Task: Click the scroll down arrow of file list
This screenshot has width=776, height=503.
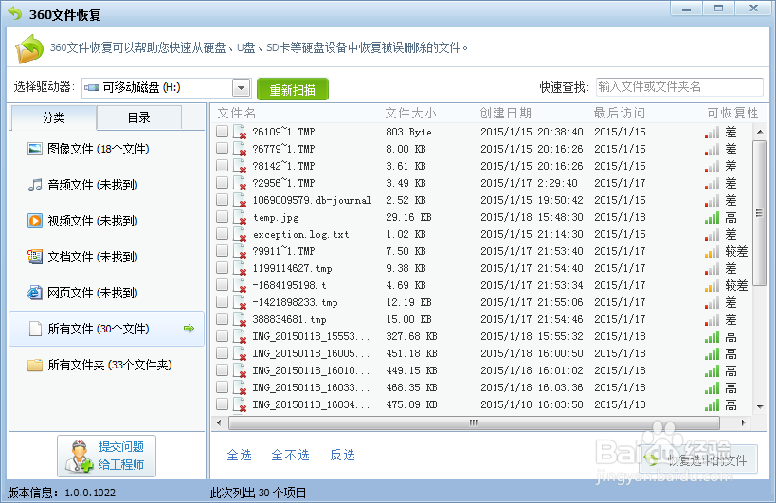Action: coord(760,407)
